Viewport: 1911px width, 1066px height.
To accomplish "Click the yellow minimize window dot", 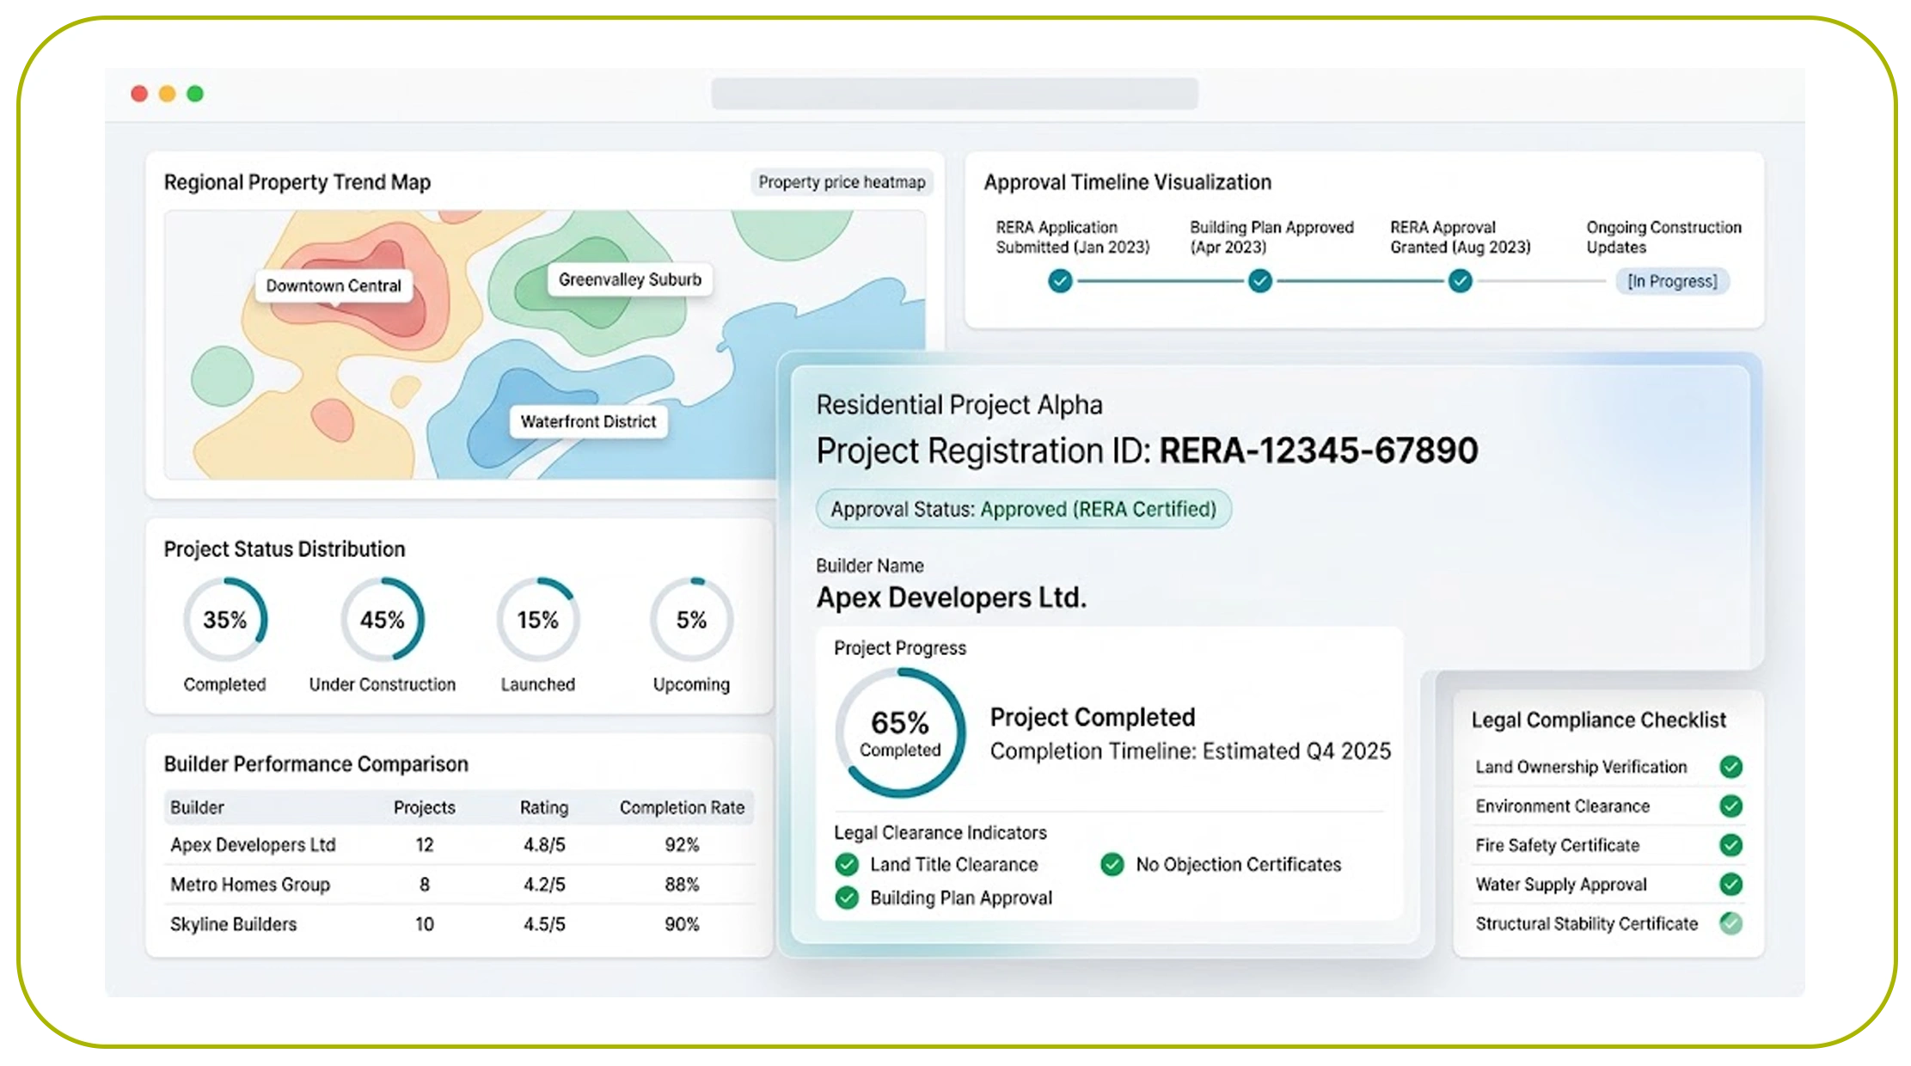I will (x=168, y=94).
